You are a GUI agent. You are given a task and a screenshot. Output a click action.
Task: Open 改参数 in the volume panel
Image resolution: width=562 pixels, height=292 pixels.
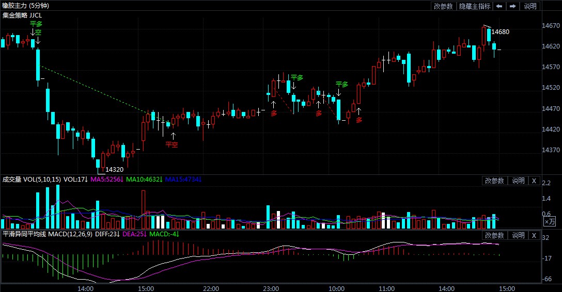click(x=494, y=181)
